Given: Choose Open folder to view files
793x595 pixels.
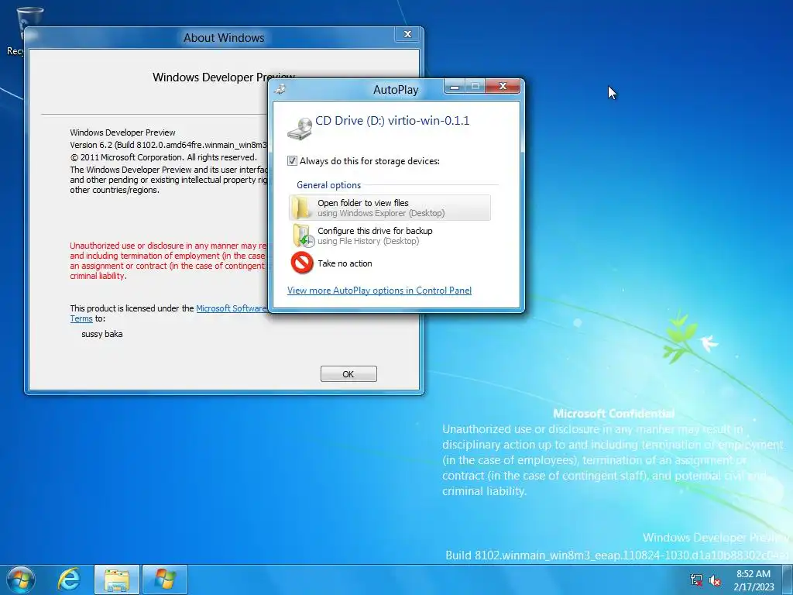Looking at the screenshot, I should (390, 208).
